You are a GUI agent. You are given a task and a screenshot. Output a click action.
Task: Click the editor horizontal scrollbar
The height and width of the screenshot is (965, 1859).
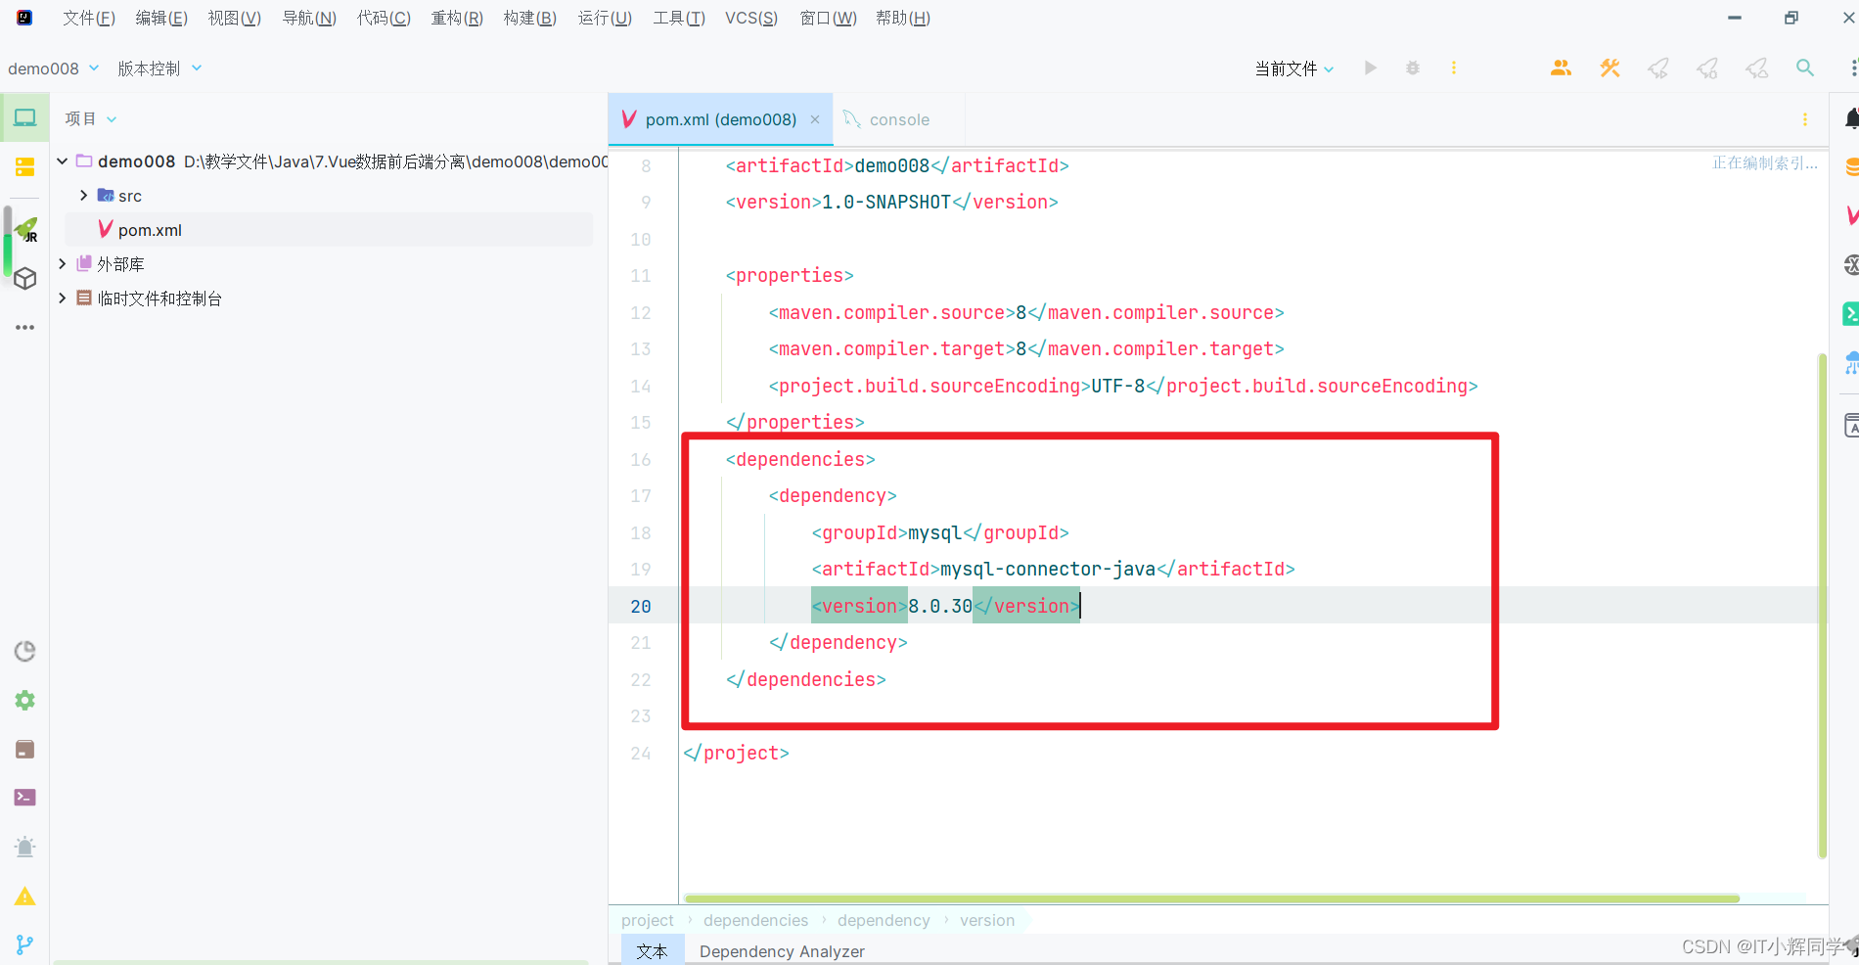coord(1211,897)
